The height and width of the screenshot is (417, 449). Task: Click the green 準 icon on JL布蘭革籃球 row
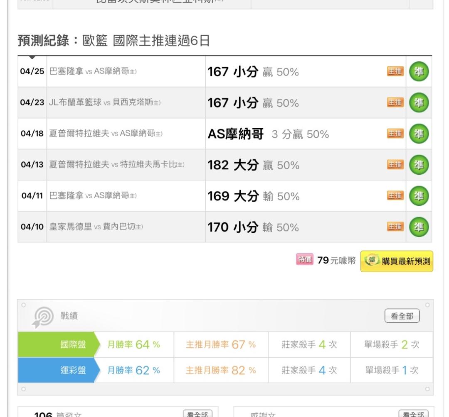pos(419,102)
